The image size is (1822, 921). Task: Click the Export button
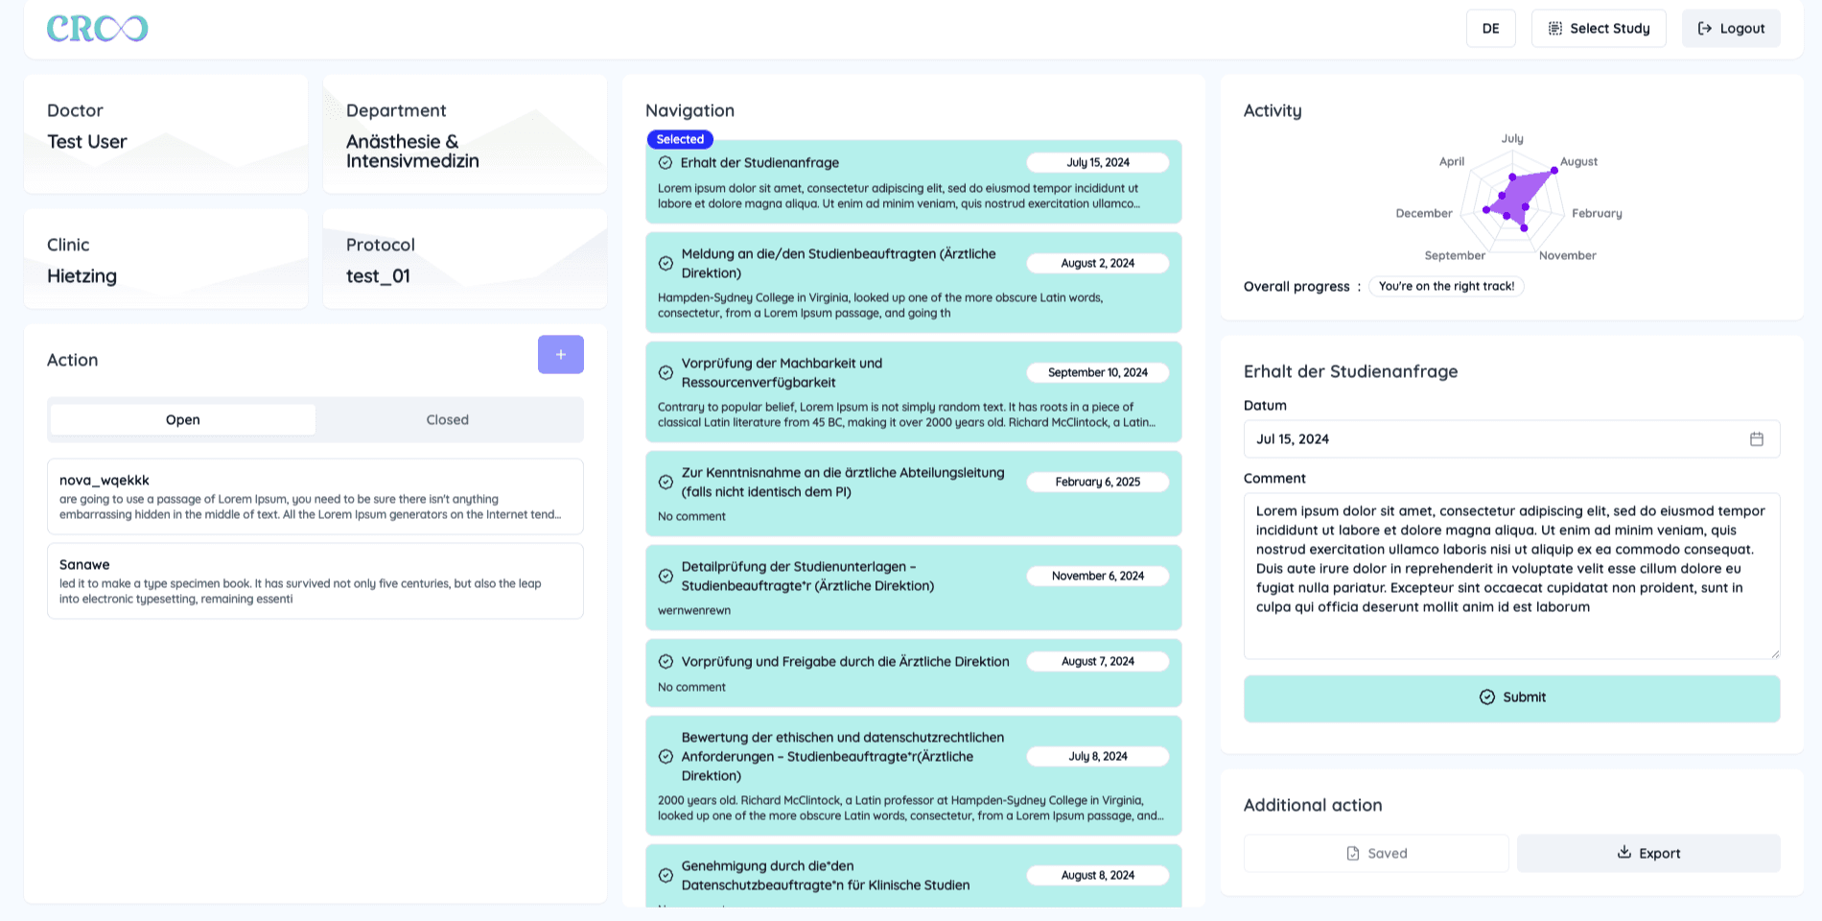[x=1648, y=854]
